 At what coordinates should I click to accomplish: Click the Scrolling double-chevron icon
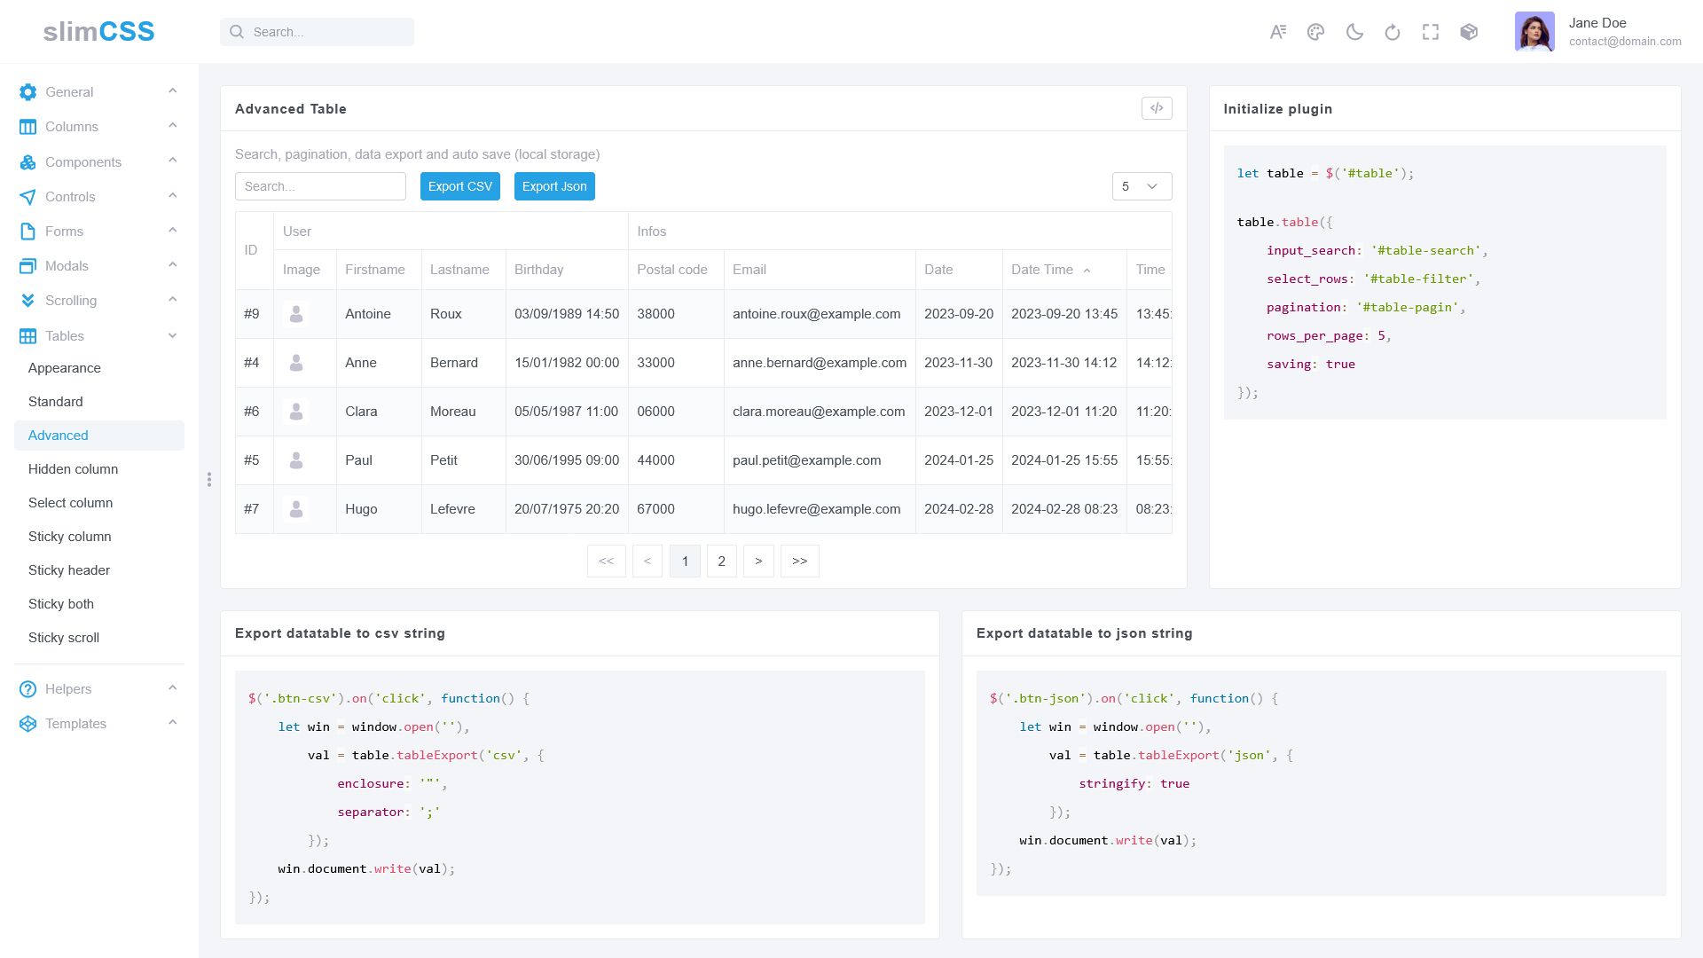(x=27, y=301)
